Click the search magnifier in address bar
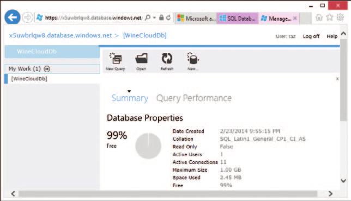The width and height of the screenshot is (351, 201). tap(148, 17)
